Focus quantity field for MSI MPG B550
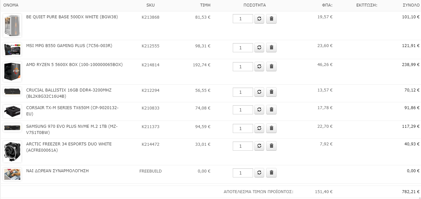 pyautogui.click(x=243, y=48)
